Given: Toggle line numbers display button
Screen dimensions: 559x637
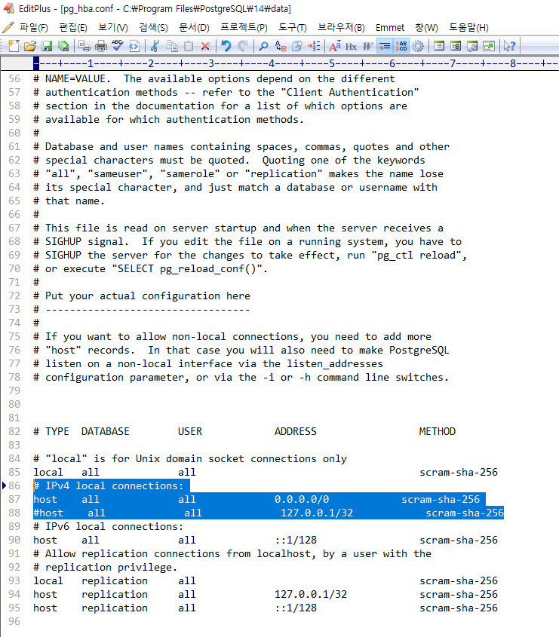Looking at the screenshot, I should click(401, 46).
